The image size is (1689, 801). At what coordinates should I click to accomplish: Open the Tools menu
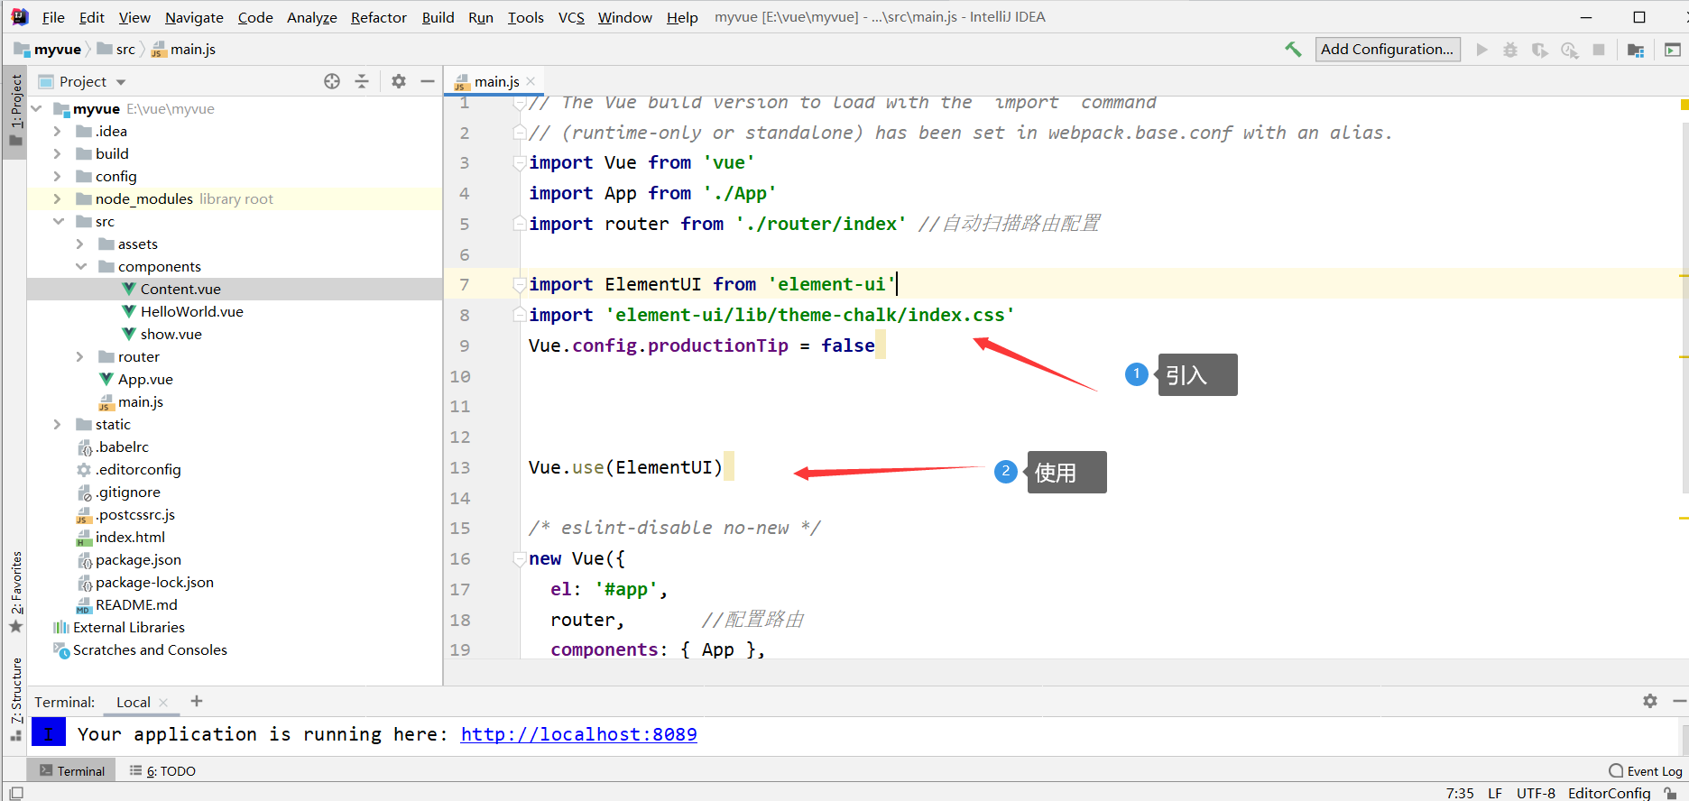pyautogui.click(x=525, y=17)
